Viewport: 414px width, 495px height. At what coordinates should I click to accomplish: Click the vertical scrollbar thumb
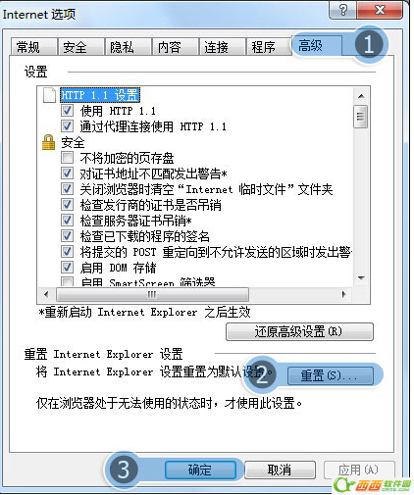361,117
